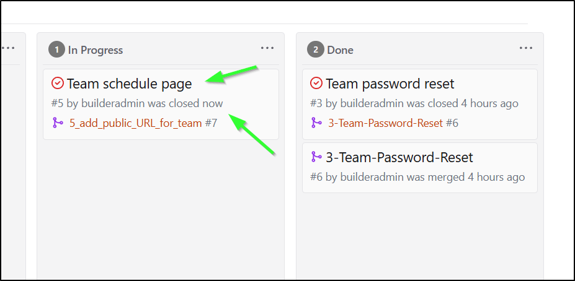Follow the 5_add_public_URL_for_team linked pull request
This screenshot has height=281, width=575.
pyautogui.click(x=136, y=123)
